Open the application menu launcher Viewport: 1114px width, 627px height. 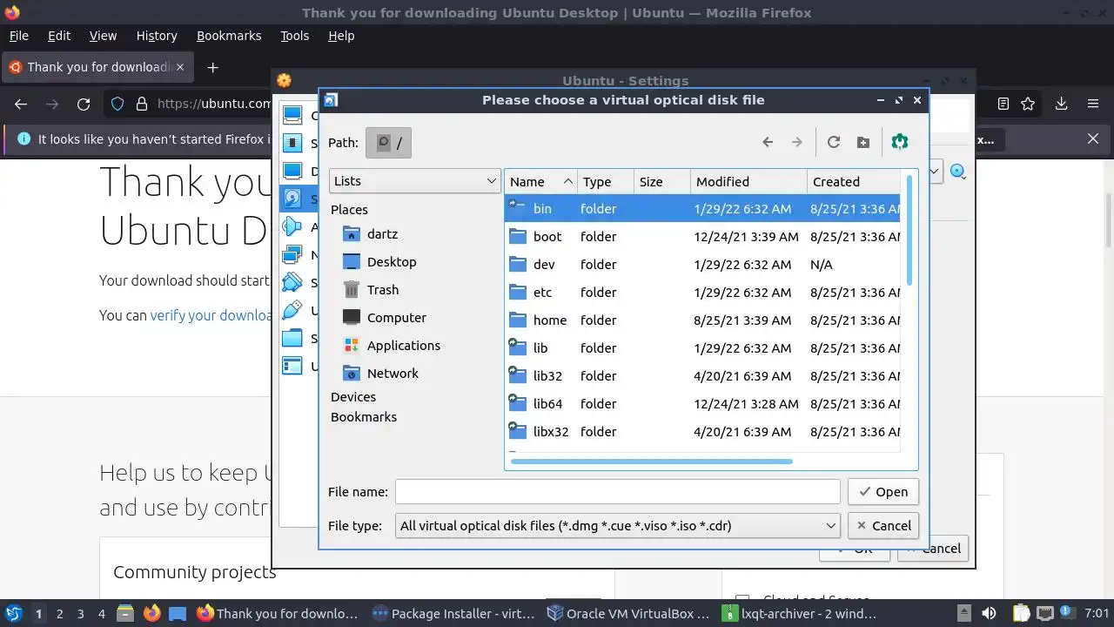coord(13,614)
